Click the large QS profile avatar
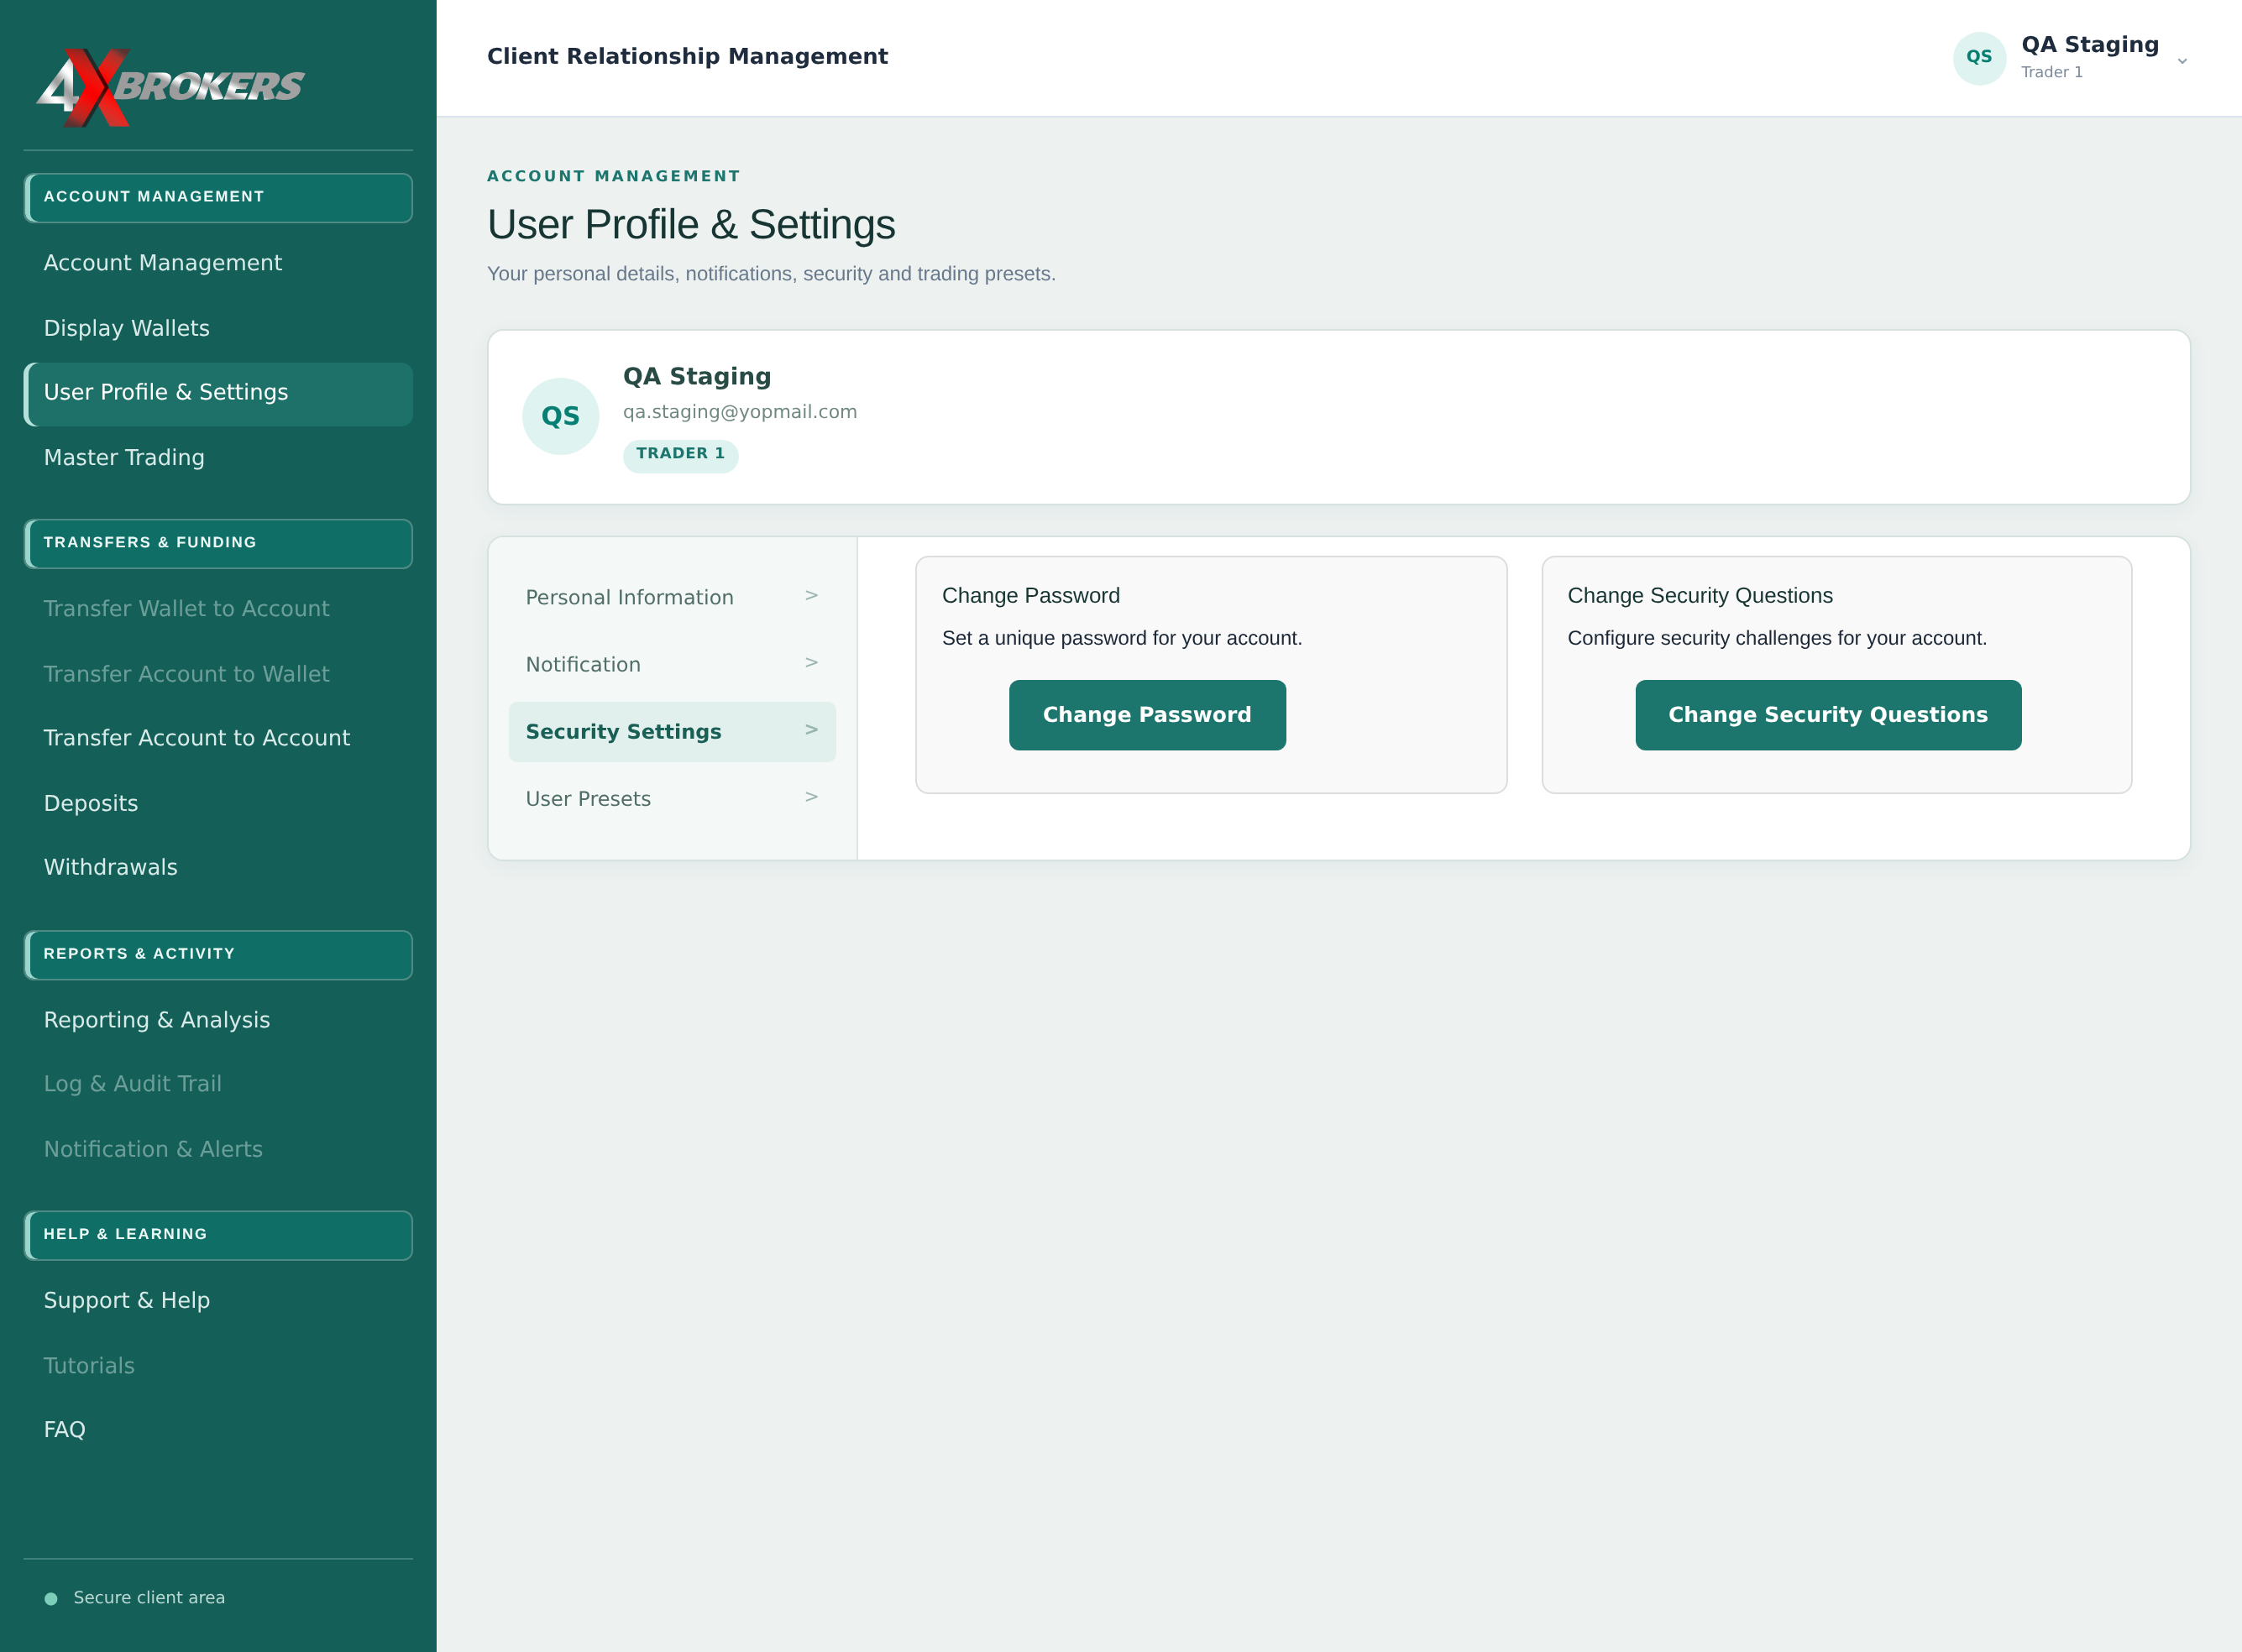 click(560, 416)
